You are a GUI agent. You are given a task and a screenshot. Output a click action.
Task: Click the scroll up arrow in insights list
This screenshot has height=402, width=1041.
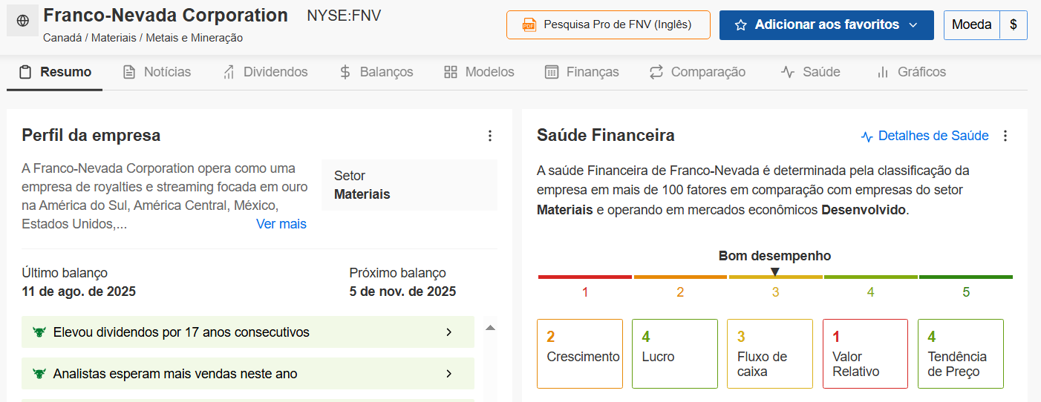point(490,327)
